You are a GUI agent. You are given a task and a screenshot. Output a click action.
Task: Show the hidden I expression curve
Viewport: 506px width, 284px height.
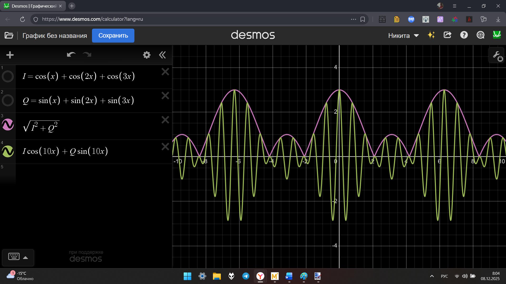8,77
